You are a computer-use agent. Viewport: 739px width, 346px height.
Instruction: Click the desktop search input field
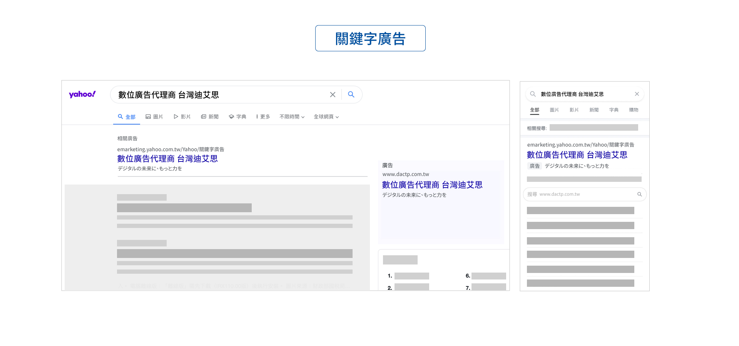pos(219,95)
